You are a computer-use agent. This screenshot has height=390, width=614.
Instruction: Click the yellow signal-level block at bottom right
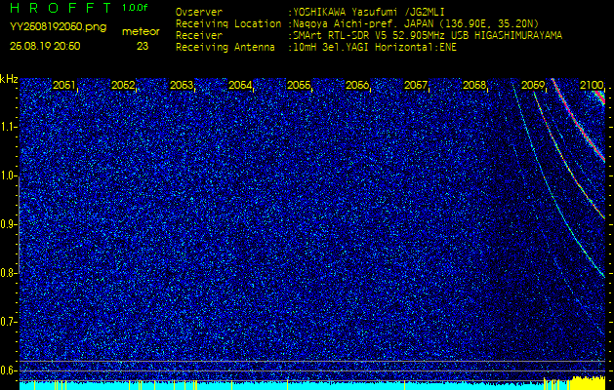point(589,383)
